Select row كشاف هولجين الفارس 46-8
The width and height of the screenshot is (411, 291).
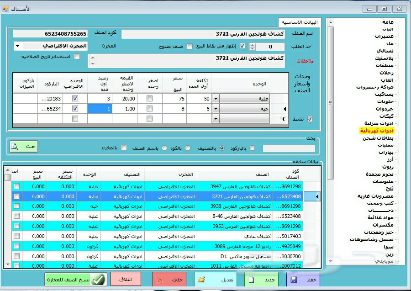[157, 216]
